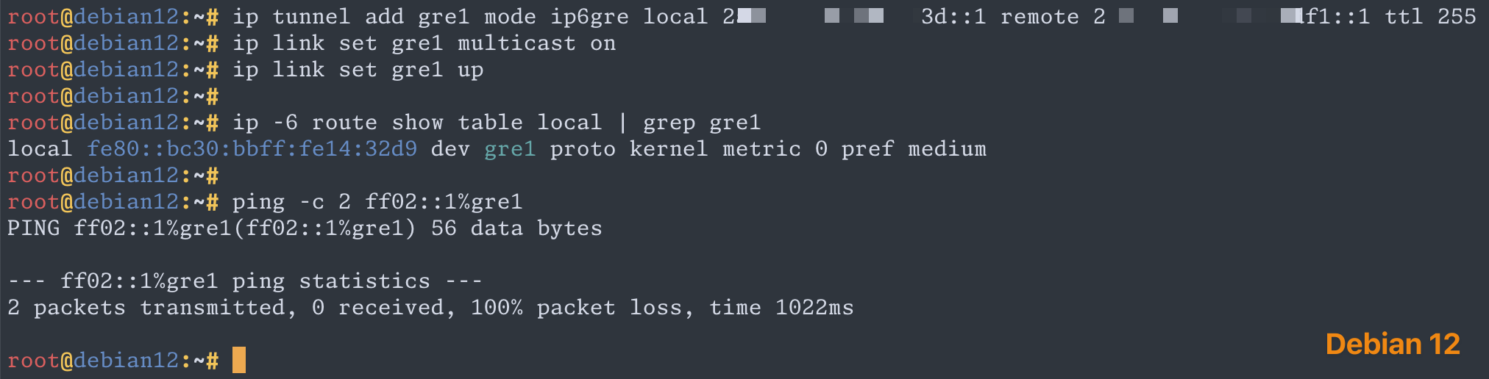The width and height of the screenshot is (1489, 379).
Task: Click the 'proto kernel' text
Action: click(629, 149)
